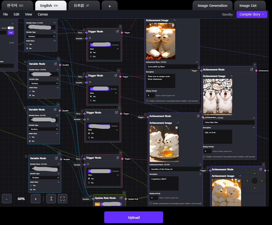Open Variable Type dropdown in Variable Node 19/100
This screenshot has height=225, width=272.
(44, 83)
